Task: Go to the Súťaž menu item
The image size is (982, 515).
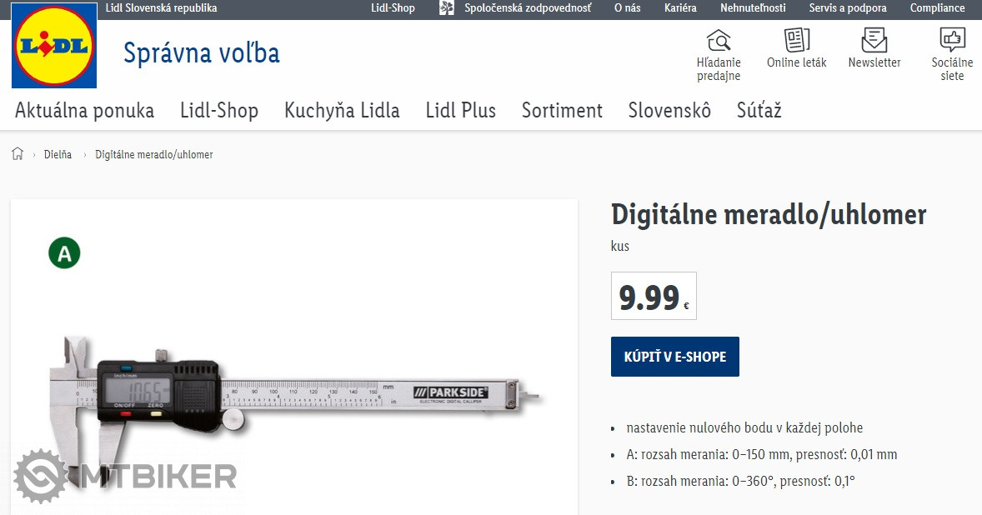Action: coord(759,111)
